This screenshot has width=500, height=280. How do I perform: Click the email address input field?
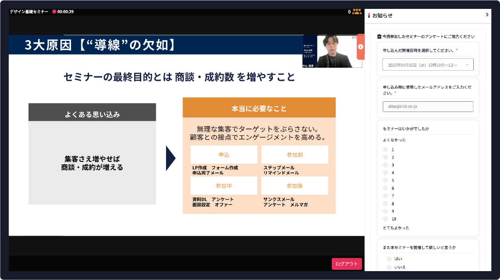(428, 107)
